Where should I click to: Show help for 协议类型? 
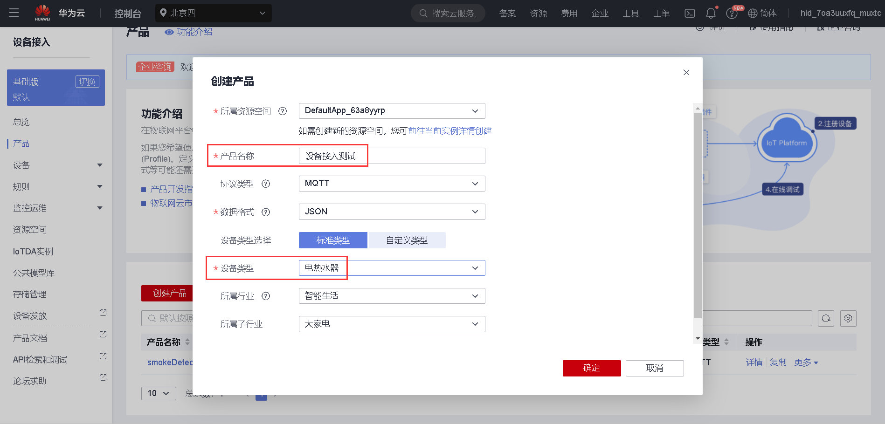pyautogui.click(x=266, y=184)
